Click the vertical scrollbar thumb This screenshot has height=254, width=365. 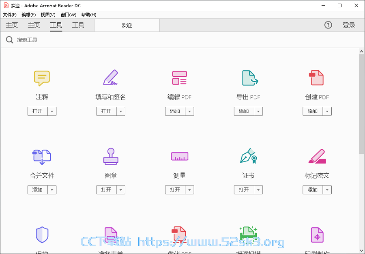click(x=361, y=104)
